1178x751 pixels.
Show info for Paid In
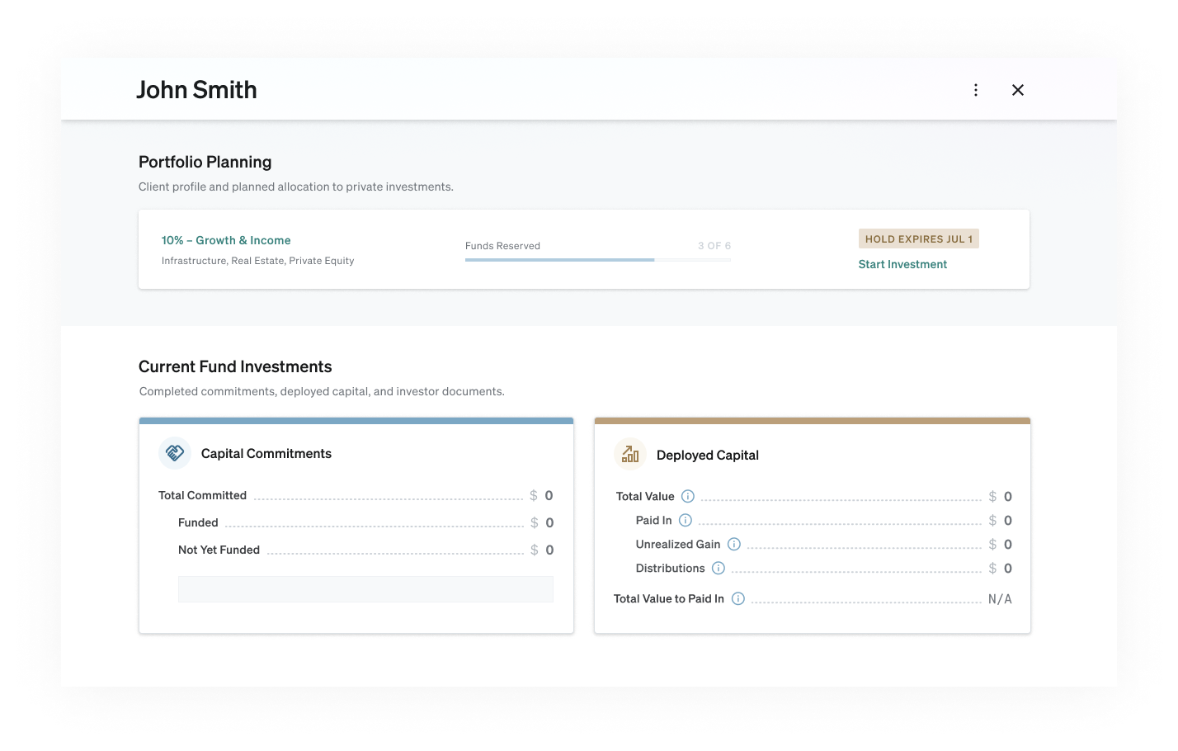(686, 520)
